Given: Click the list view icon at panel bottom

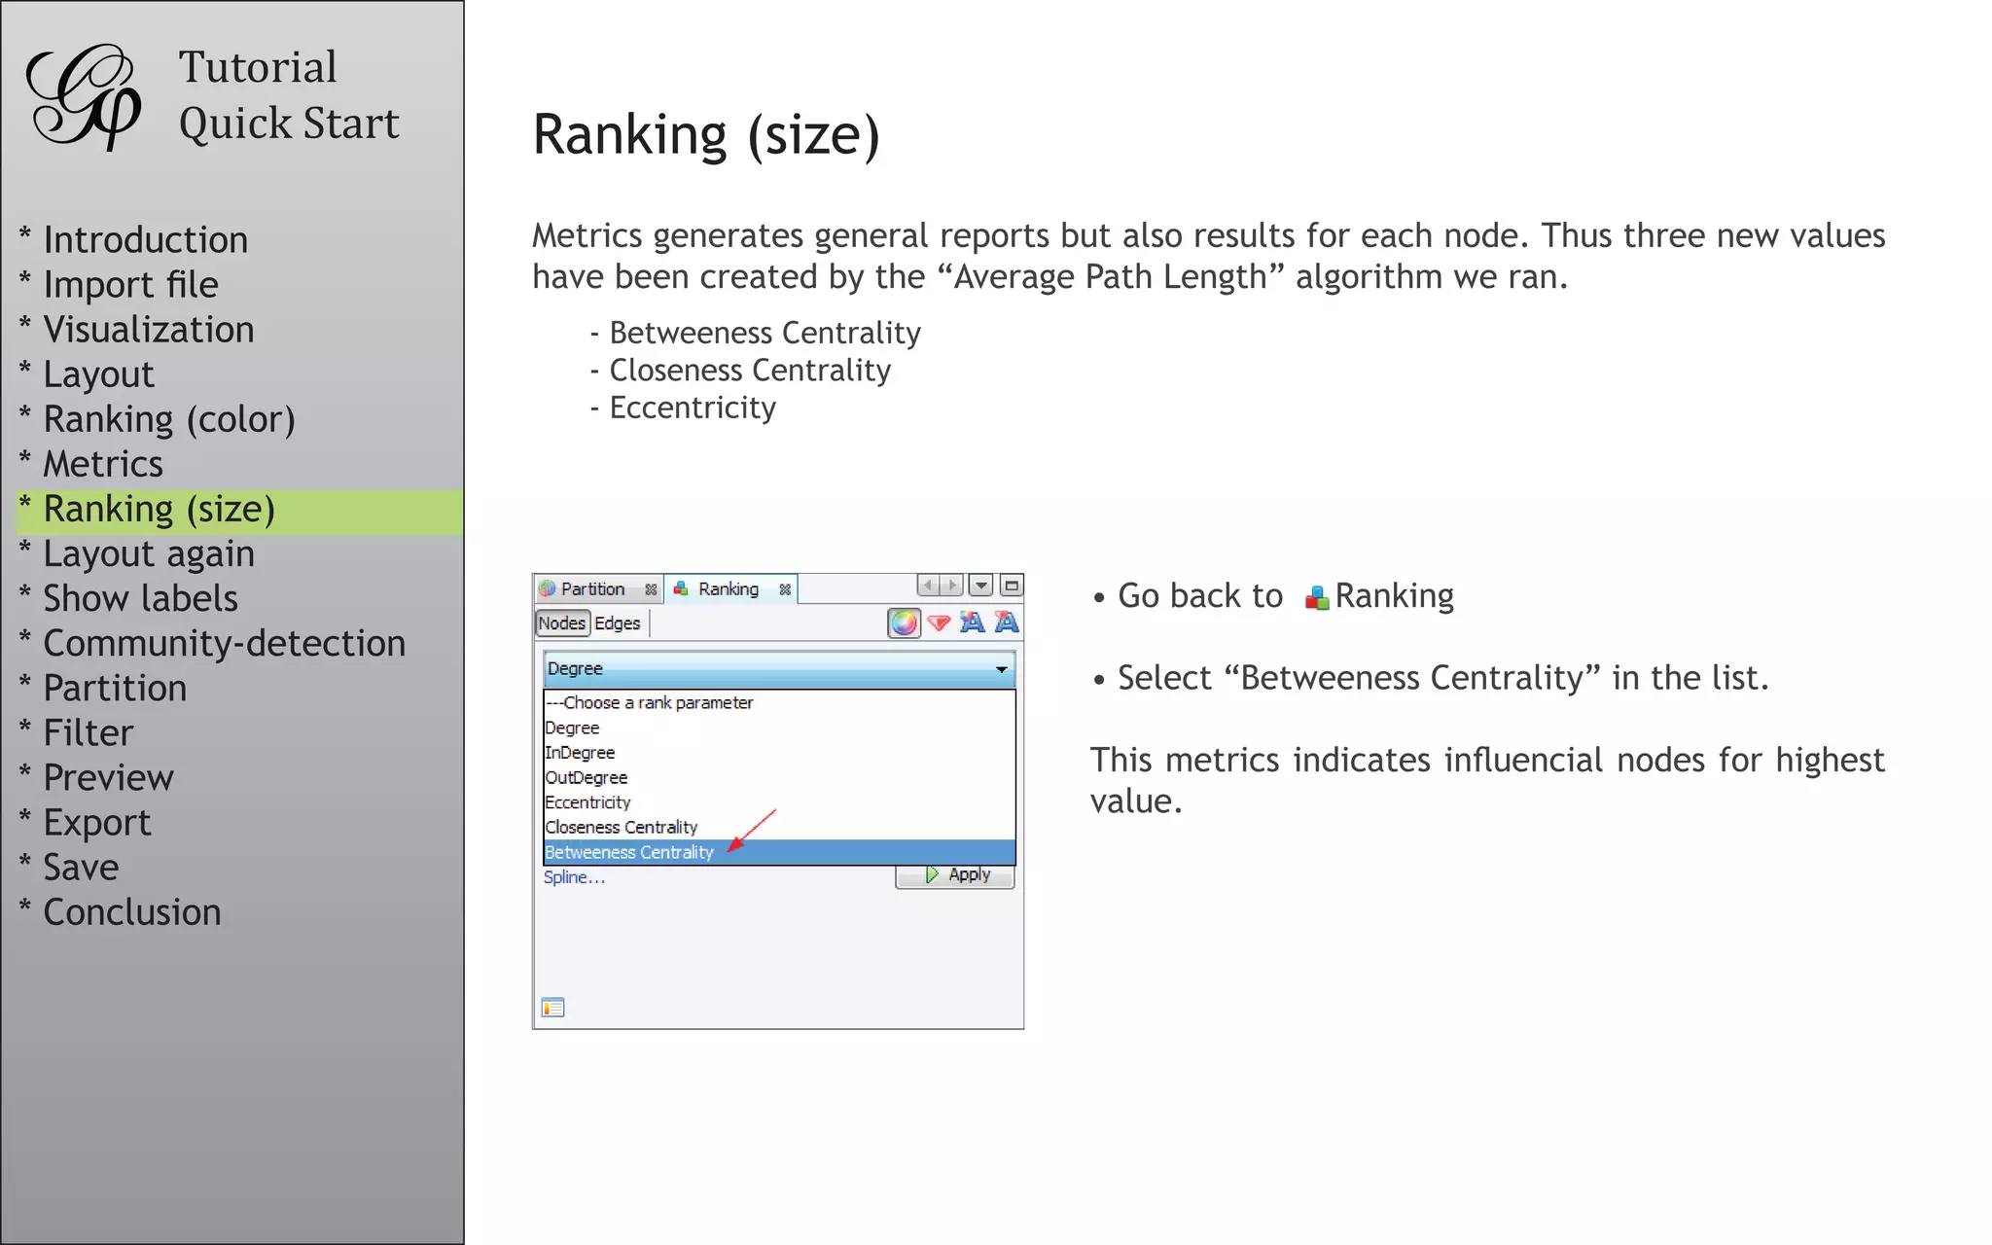Looking at the screenshot, I should 553,1008.
